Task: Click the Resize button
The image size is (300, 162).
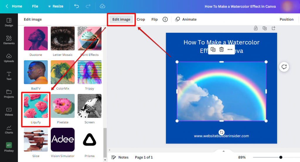Action: coord(55,6)
